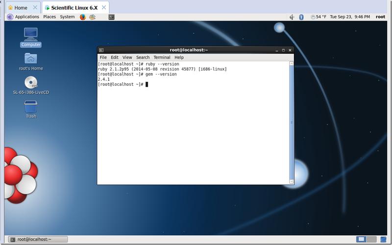
Task: Click the Bluetooth tray icon
Action: [301, 17]
